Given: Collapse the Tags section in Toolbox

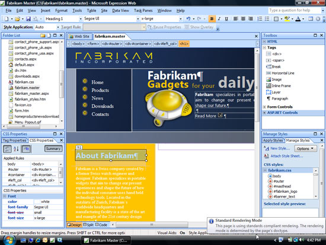Looking at the screenshot, I should click(x=264, y=47).
